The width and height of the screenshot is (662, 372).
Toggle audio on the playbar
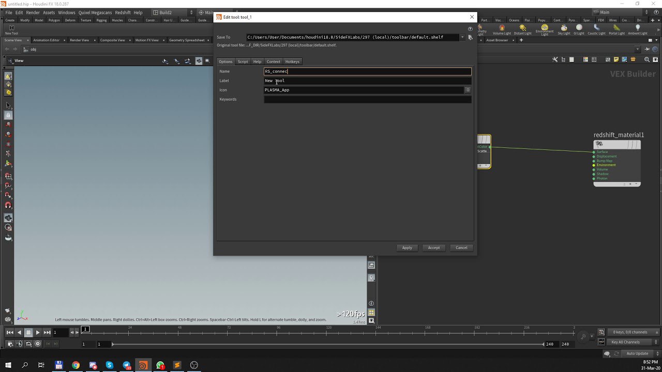coord(19,344)
